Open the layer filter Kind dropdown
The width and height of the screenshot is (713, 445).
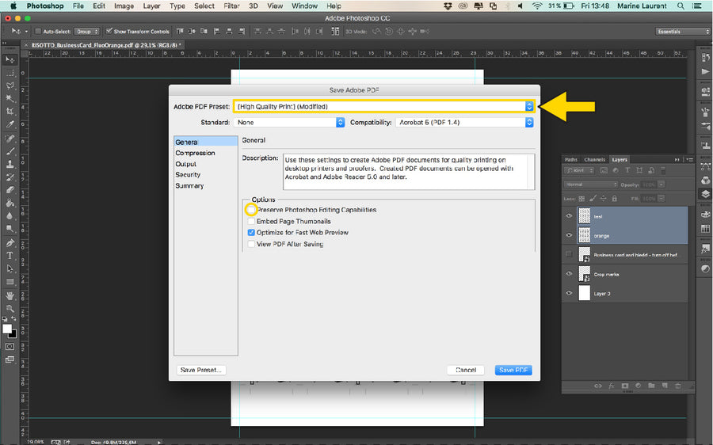[579, 170]
